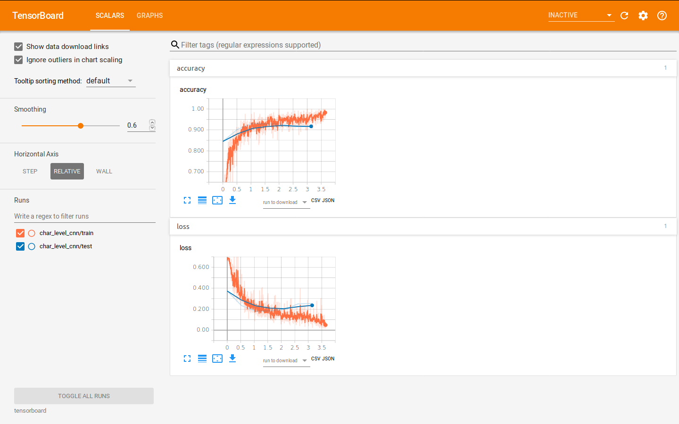Viewport: 679px width, 424px height.
Task: Open help question mark icon
Action: point(662,16)
